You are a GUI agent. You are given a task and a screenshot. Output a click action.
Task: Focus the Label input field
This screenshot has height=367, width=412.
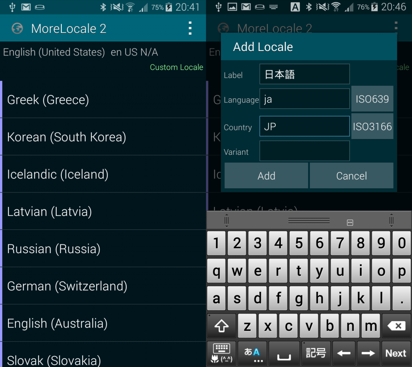[304, 74]
